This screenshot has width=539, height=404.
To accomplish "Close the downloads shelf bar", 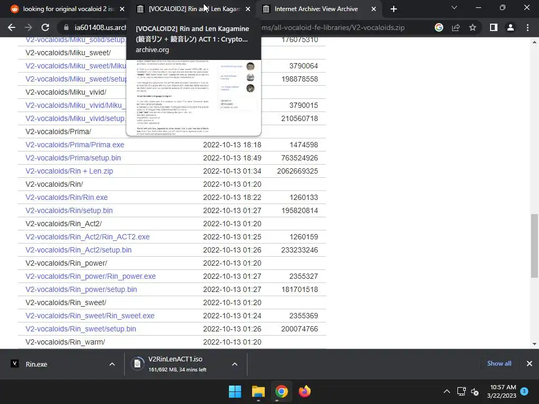I will click(530, 363).
